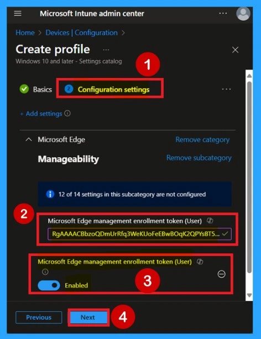Disable the enrollment token Enabled toggle

pos(49,285)
